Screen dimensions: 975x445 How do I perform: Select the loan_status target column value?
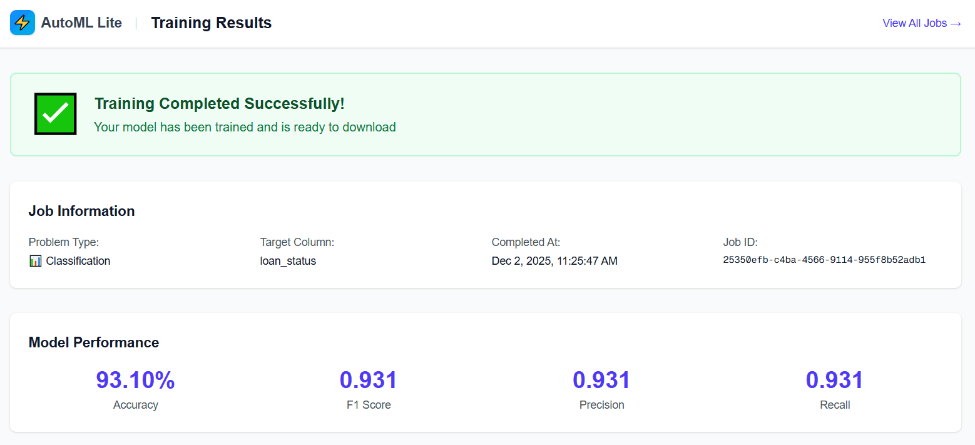pos(288,260)
